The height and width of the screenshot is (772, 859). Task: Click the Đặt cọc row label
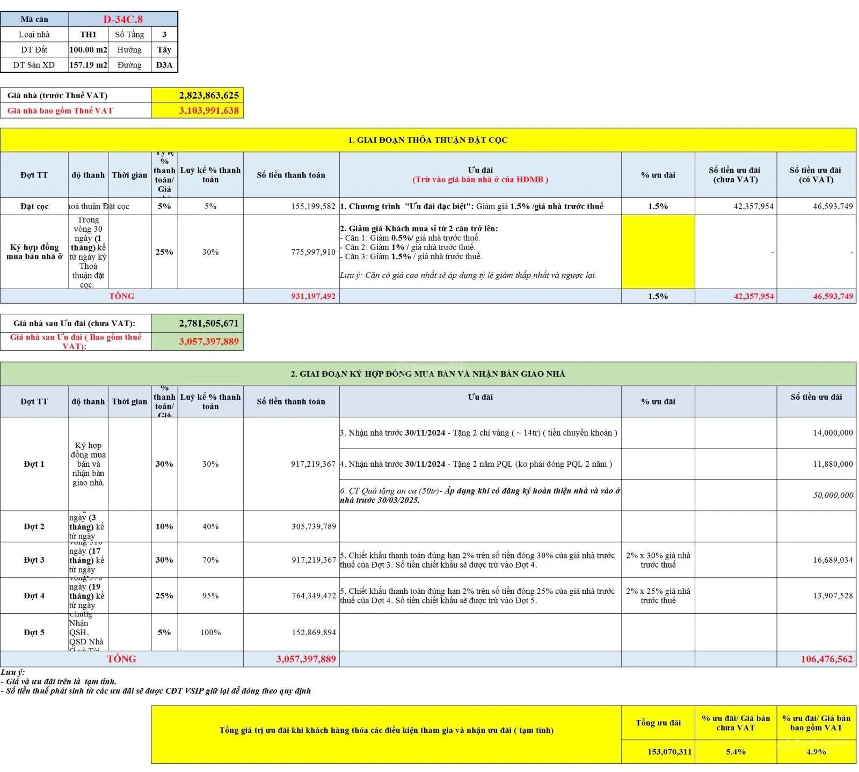coord(34,206)
